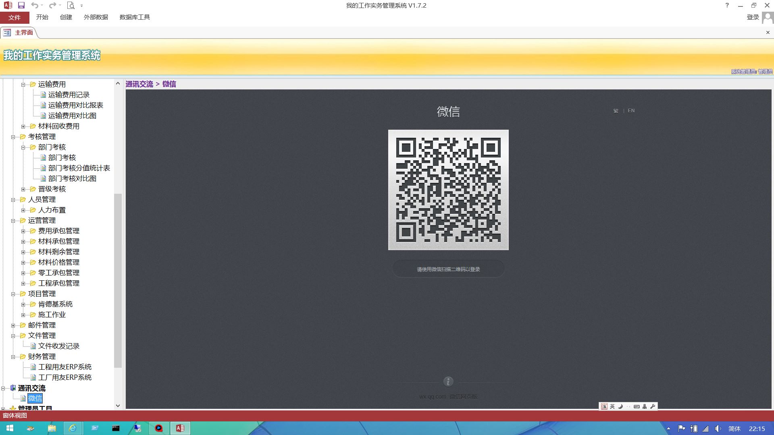Screen dimensions: 774x435
Task: Click the 通讯交流 breadcrumb link
Action: tap(139, 84)
